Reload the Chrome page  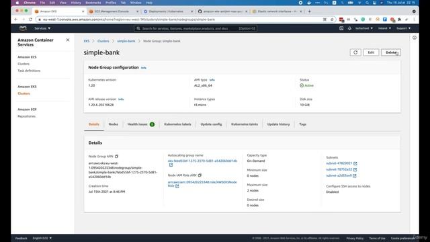click(x=30, y=19)
